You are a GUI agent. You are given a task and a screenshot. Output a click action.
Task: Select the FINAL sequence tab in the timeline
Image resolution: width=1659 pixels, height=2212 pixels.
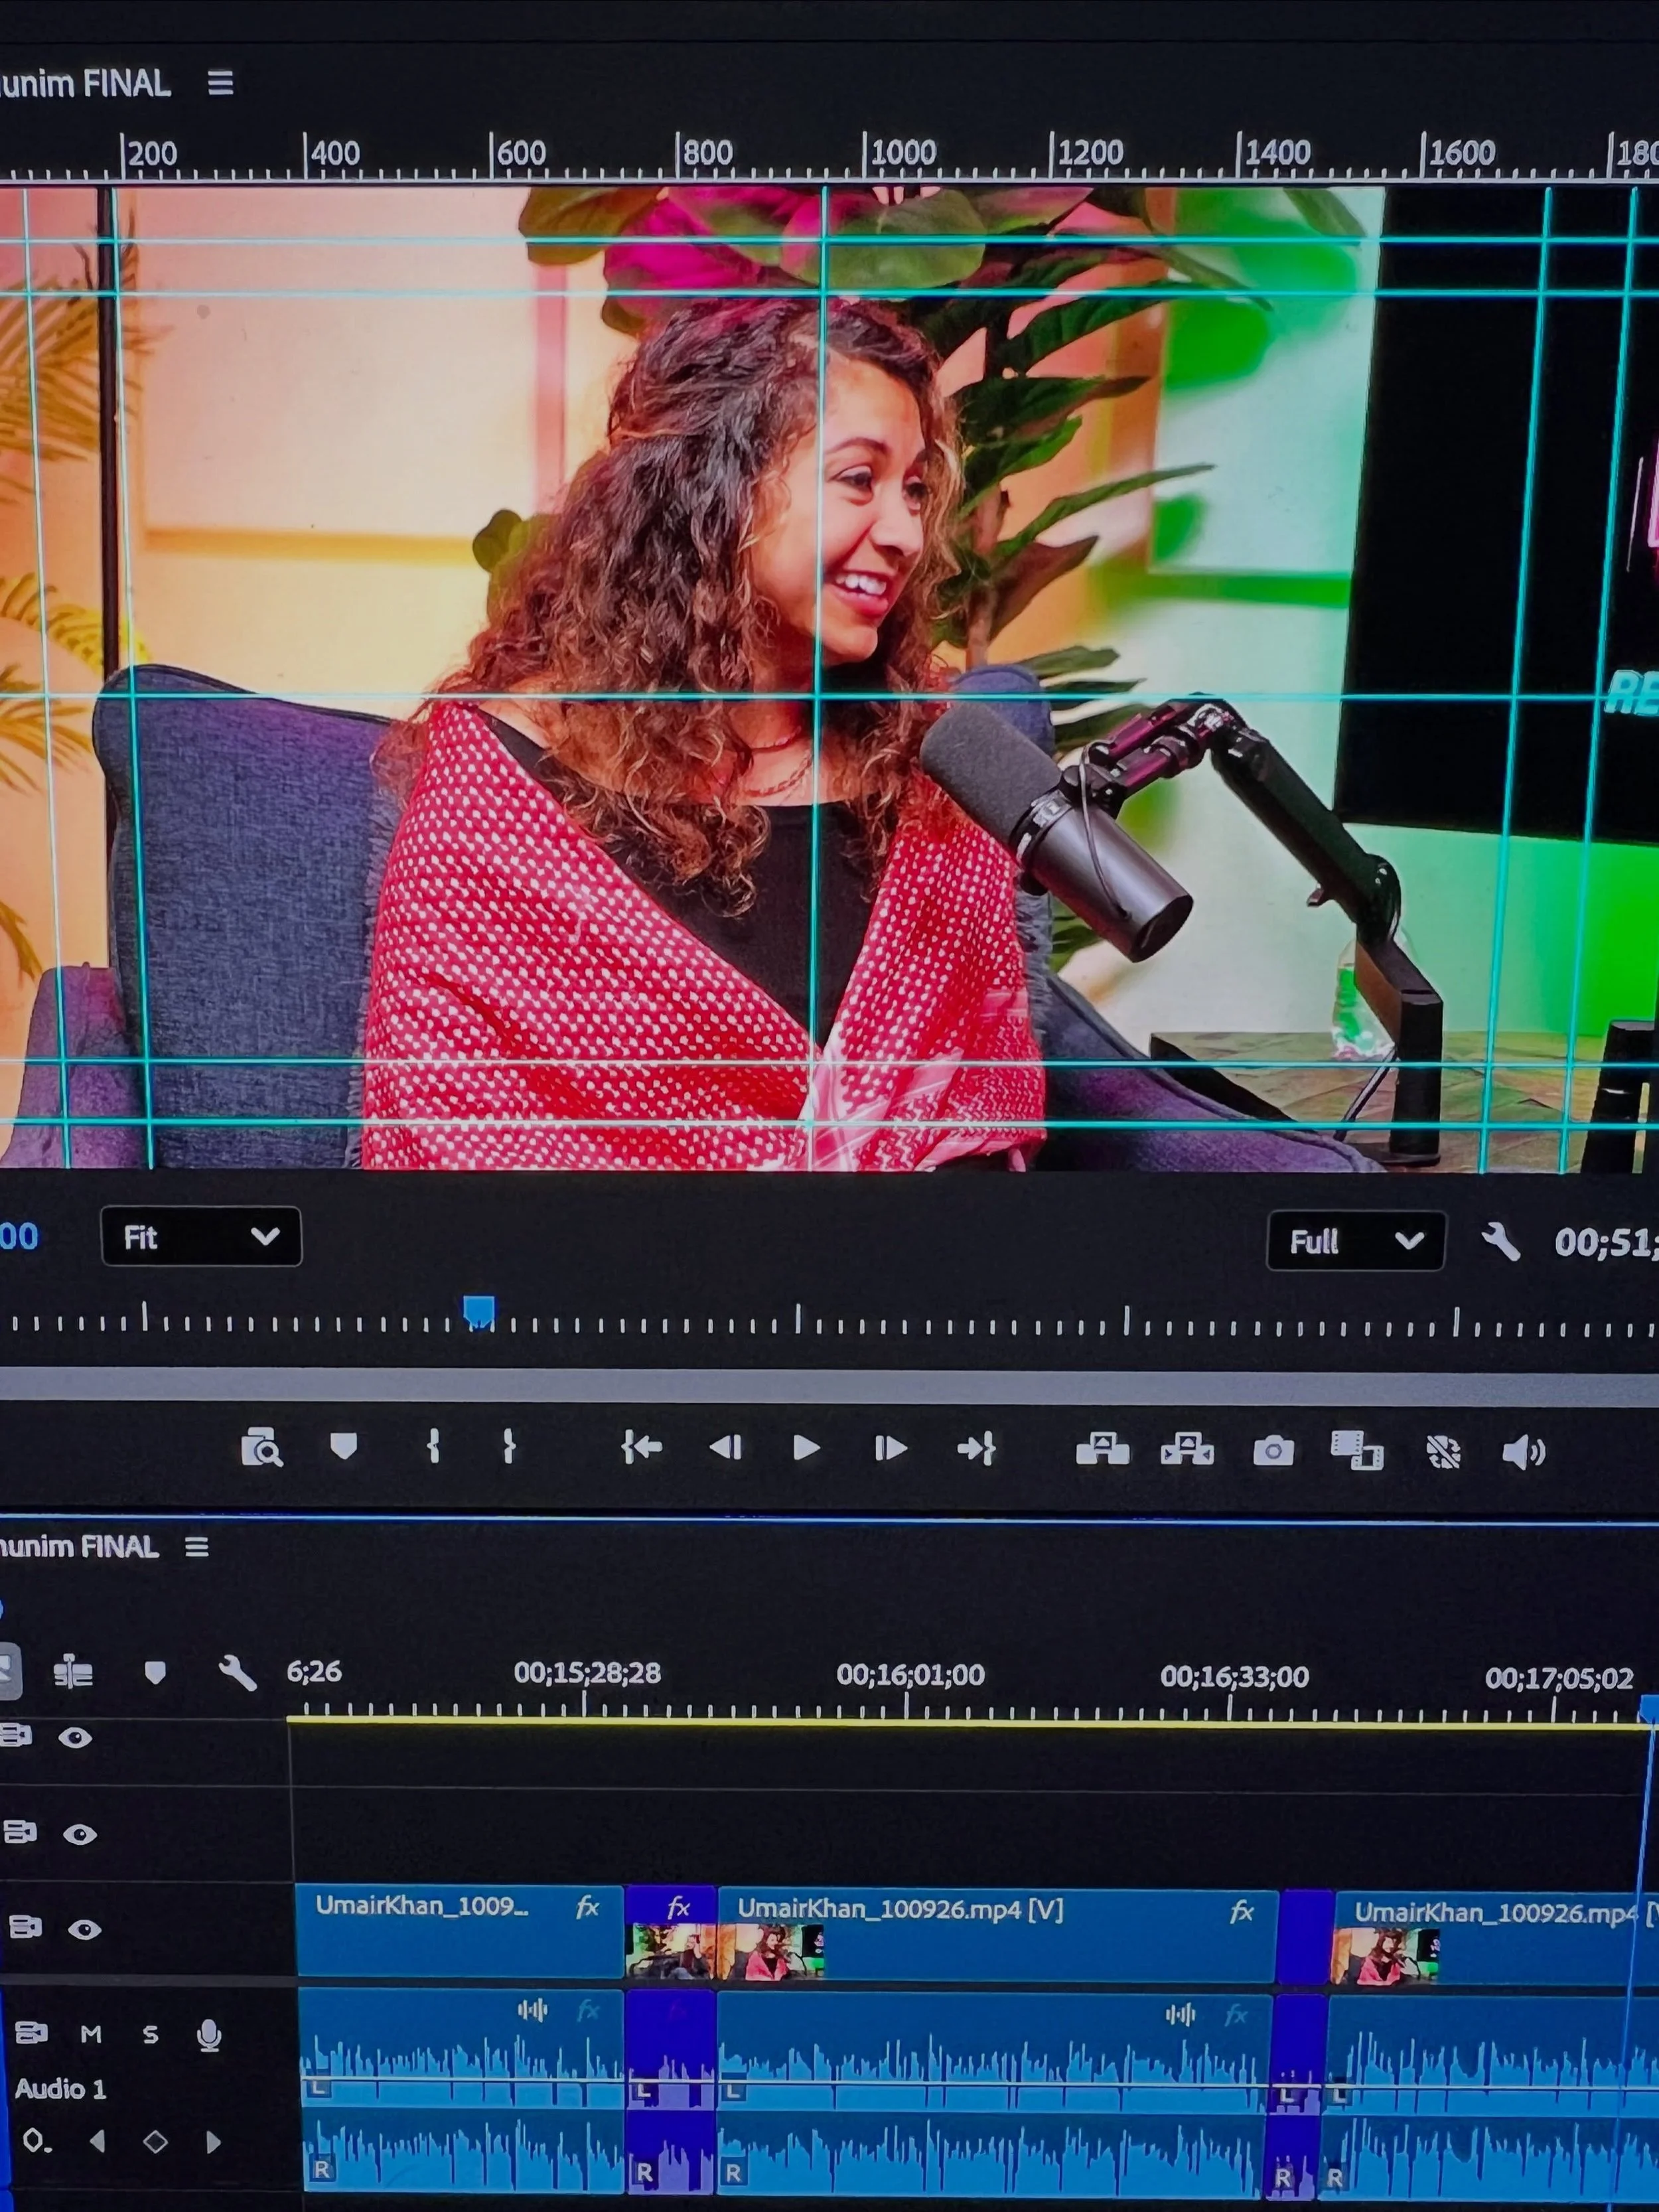[x=80, y=1547]
